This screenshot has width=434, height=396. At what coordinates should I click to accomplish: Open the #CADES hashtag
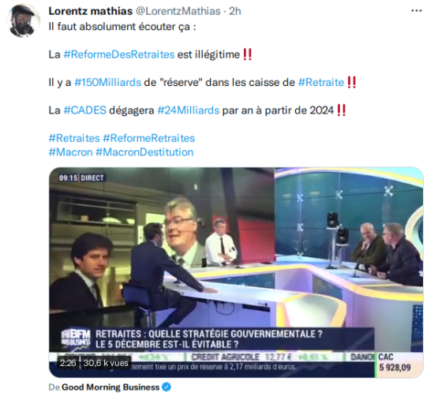pyautogui.click(x=85, y=110)
